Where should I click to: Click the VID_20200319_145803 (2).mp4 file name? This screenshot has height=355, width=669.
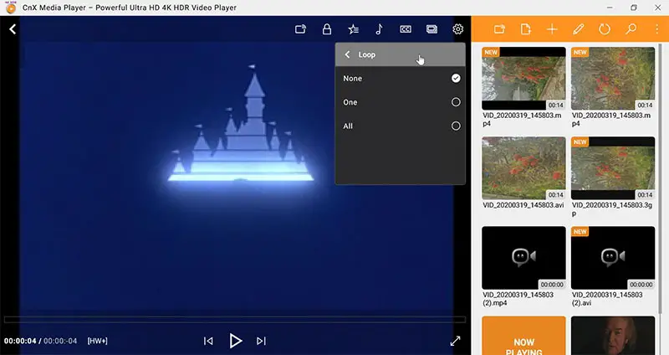[x=518, y=299]
